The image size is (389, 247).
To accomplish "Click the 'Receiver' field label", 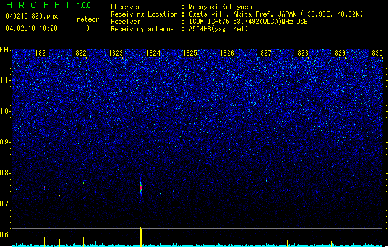I will pos(126,22).
